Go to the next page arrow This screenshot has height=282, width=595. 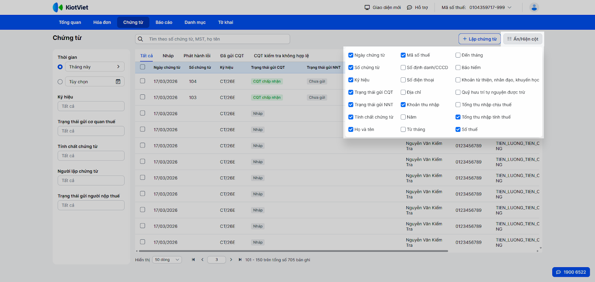tap(231, 260)
